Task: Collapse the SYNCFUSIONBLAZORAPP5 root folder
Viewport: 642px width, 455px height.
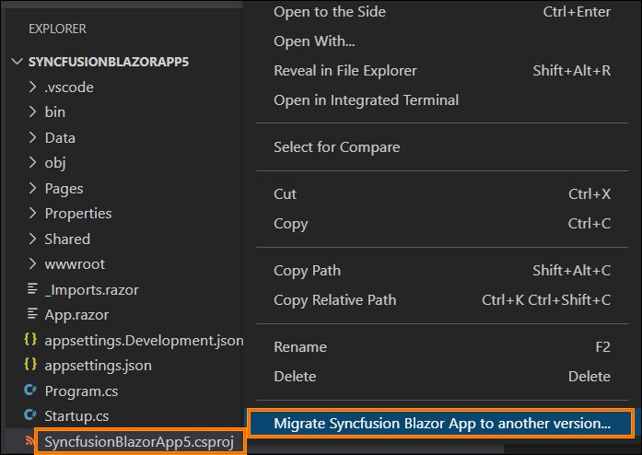Action: (x=17, y=62)
